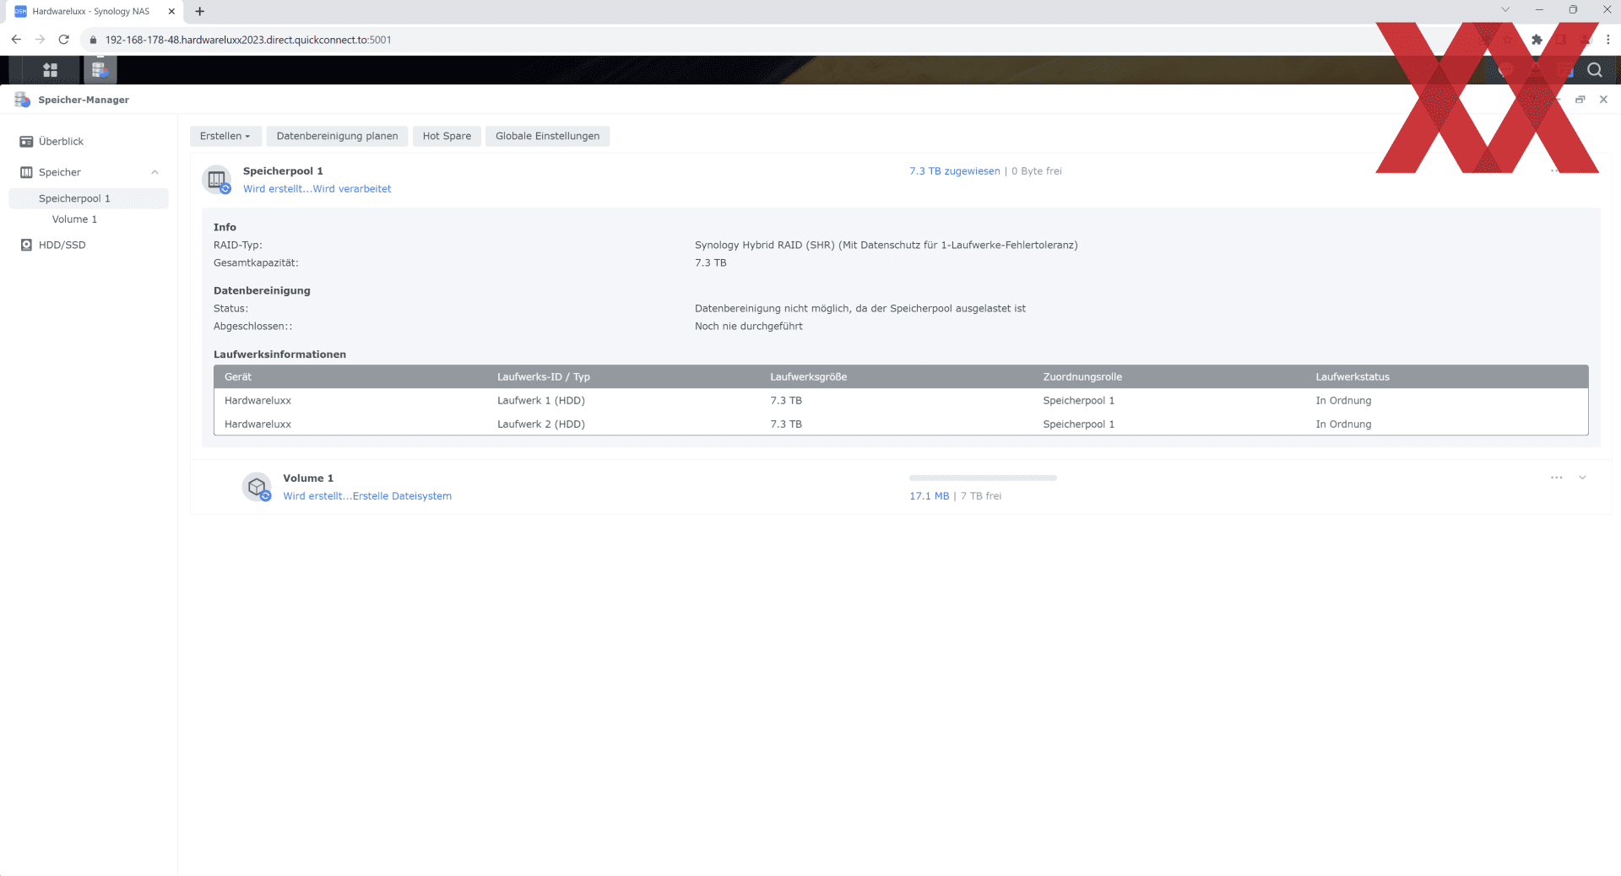The image size is (1621, 876).
Task: Open the Chrome three-dot menu
Action: coord(1607,40)
